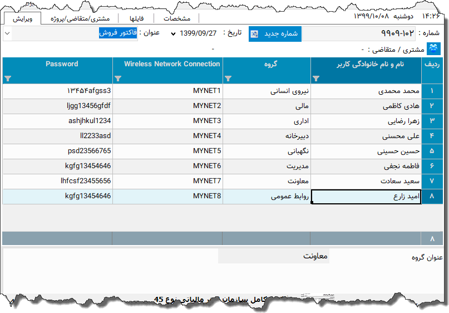Image resolution: width=449 pixels, height=313 pixels.
Task: Click network cell MYNET8
Action: (x=168, y=197)
